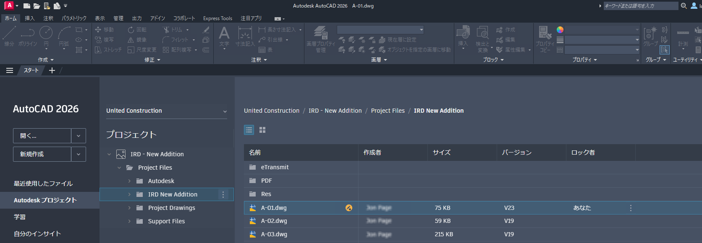Click the Scale (尺度変更) tool
This screenshot has height=243, width=702.
(142, 50)
